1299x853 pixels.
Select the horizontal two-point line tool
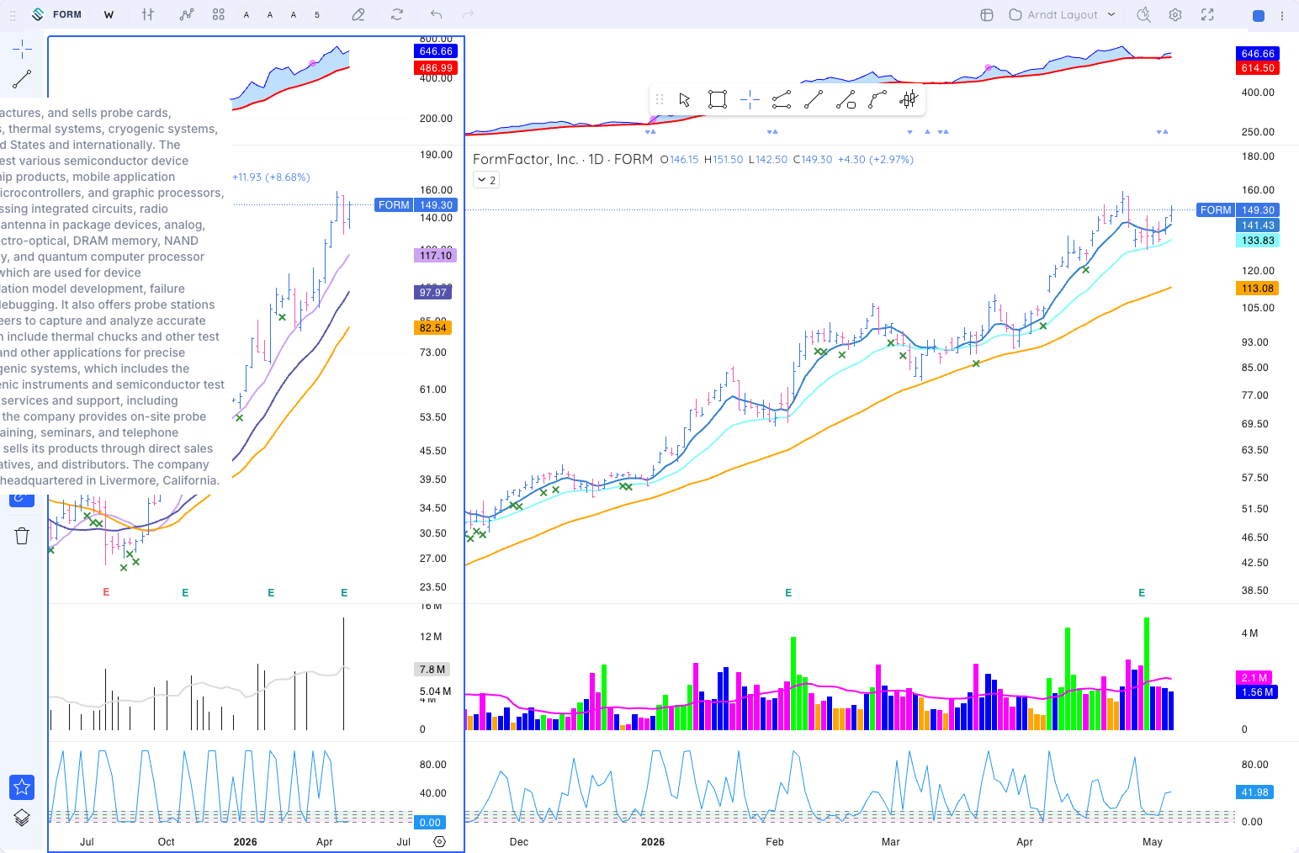tap(782, 100)
